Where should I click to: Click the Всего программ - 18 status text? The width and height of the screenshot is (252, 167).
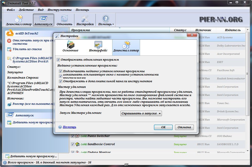(49, 163)
